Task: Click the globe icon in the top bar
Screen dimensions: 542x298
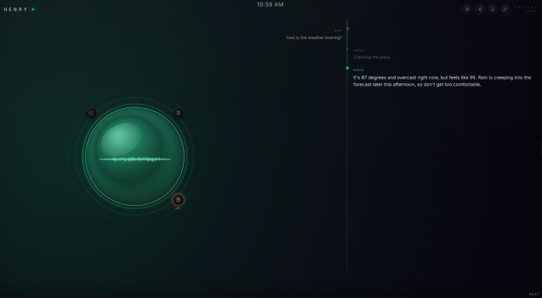Action: [467, 9]
